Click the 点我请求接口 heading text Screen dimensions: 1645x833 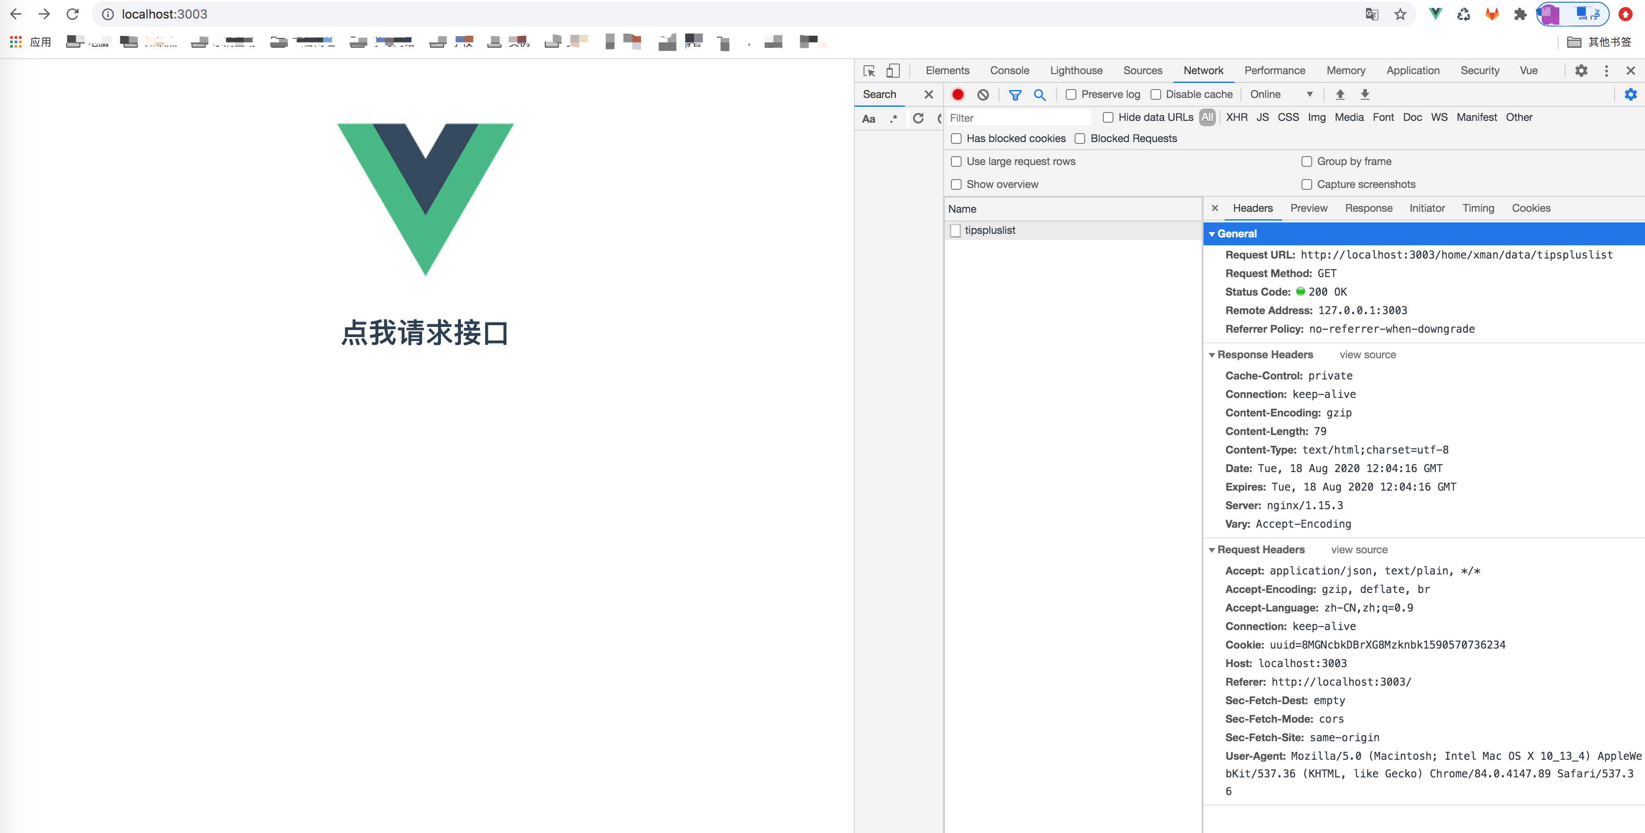pyautogui.click(x=425, y=333)
